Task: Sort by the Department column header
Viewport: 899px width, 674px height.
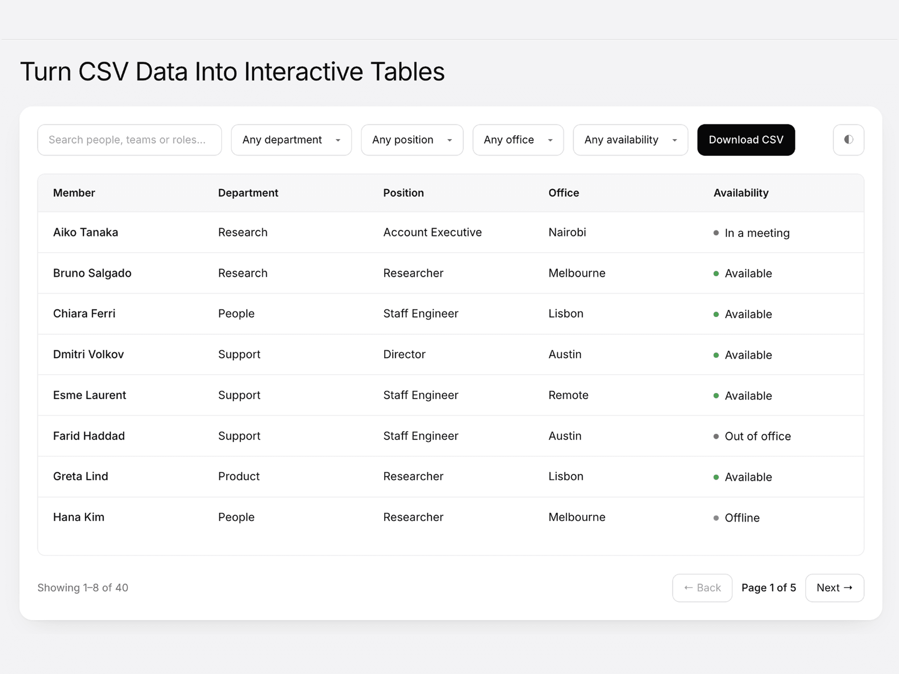Action: tap(248, 193)
